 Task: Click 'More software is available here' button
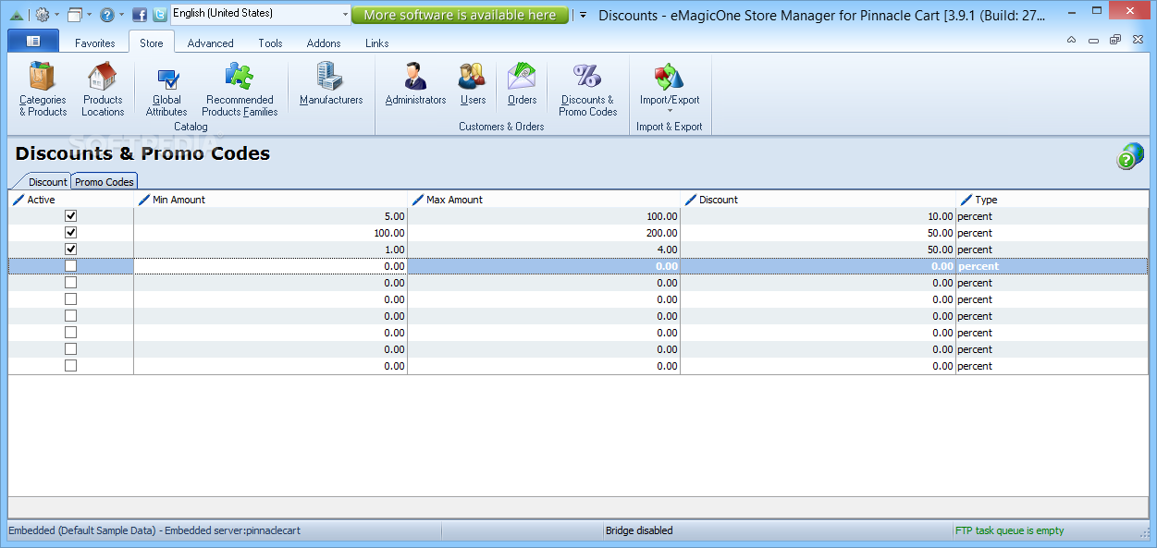(x=460, y=15)
